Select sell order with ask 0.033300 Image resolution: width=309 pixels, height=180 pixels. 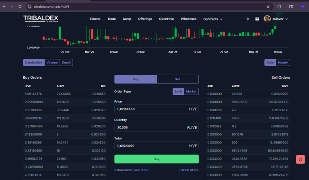coord(248,159)
